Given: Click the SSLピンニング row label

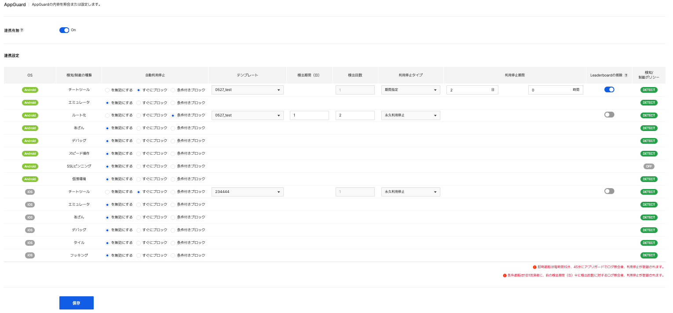Looking at the screenshot, I should point(79,166).
